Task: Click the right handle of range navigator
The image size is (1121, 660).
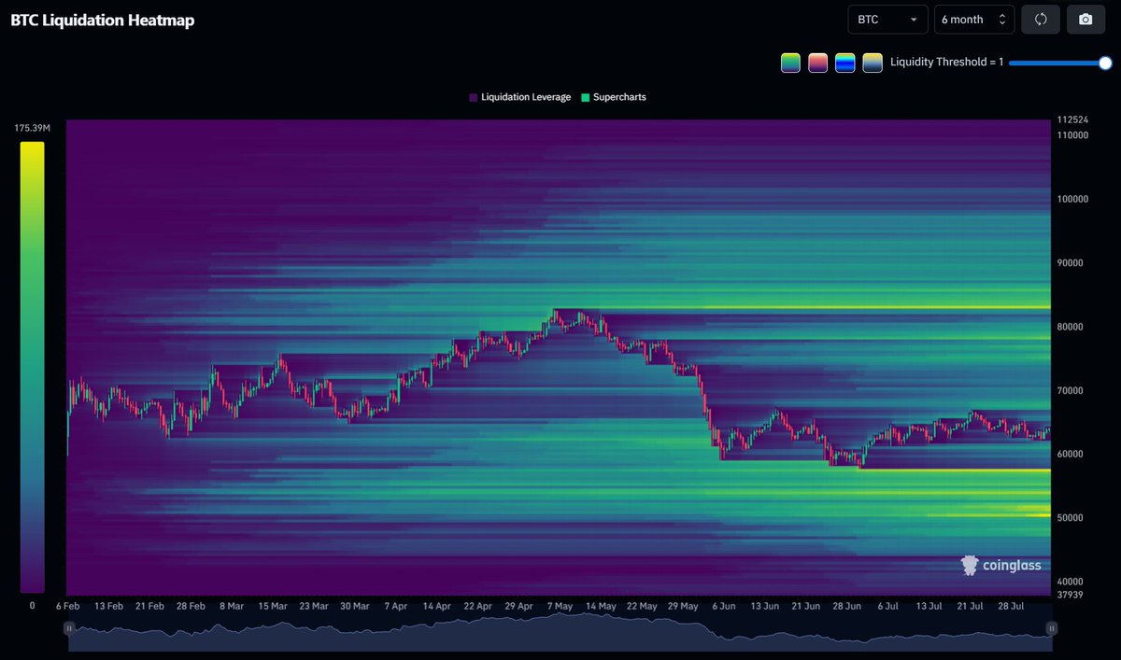Action: click(x=1051, y=628)
